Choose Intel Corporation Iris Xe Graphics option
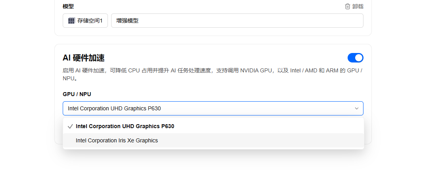The height and width of the screenshot is (174, 425). (213, 140)
